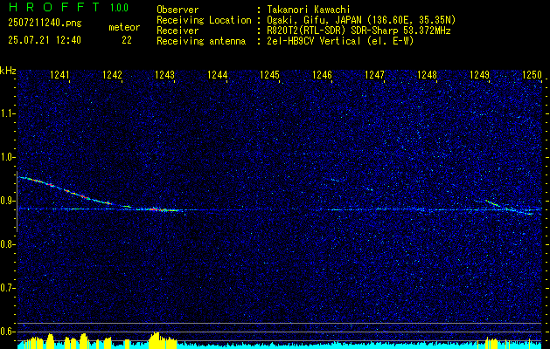The image size is (550, 349).
Task: Click the date 25.07.21 12:40
Action: coord(45,40)
